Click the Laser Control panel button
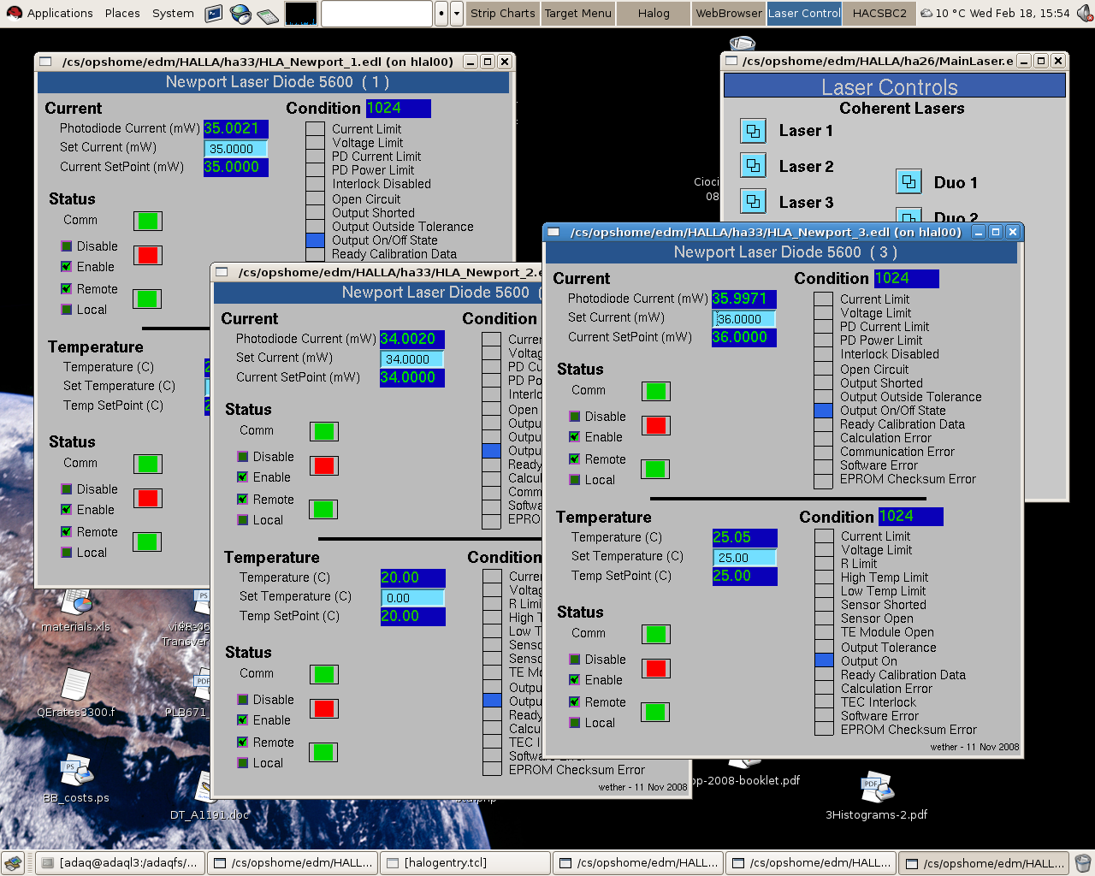Image resolution: width=1095 pixels, height=876 pixels. [x=804, y=13]
